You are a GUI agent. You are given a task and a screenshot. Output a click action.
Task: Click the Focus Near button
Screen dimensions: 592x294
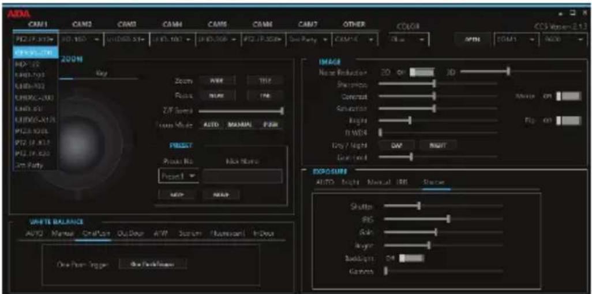click(x=218, y=96)
